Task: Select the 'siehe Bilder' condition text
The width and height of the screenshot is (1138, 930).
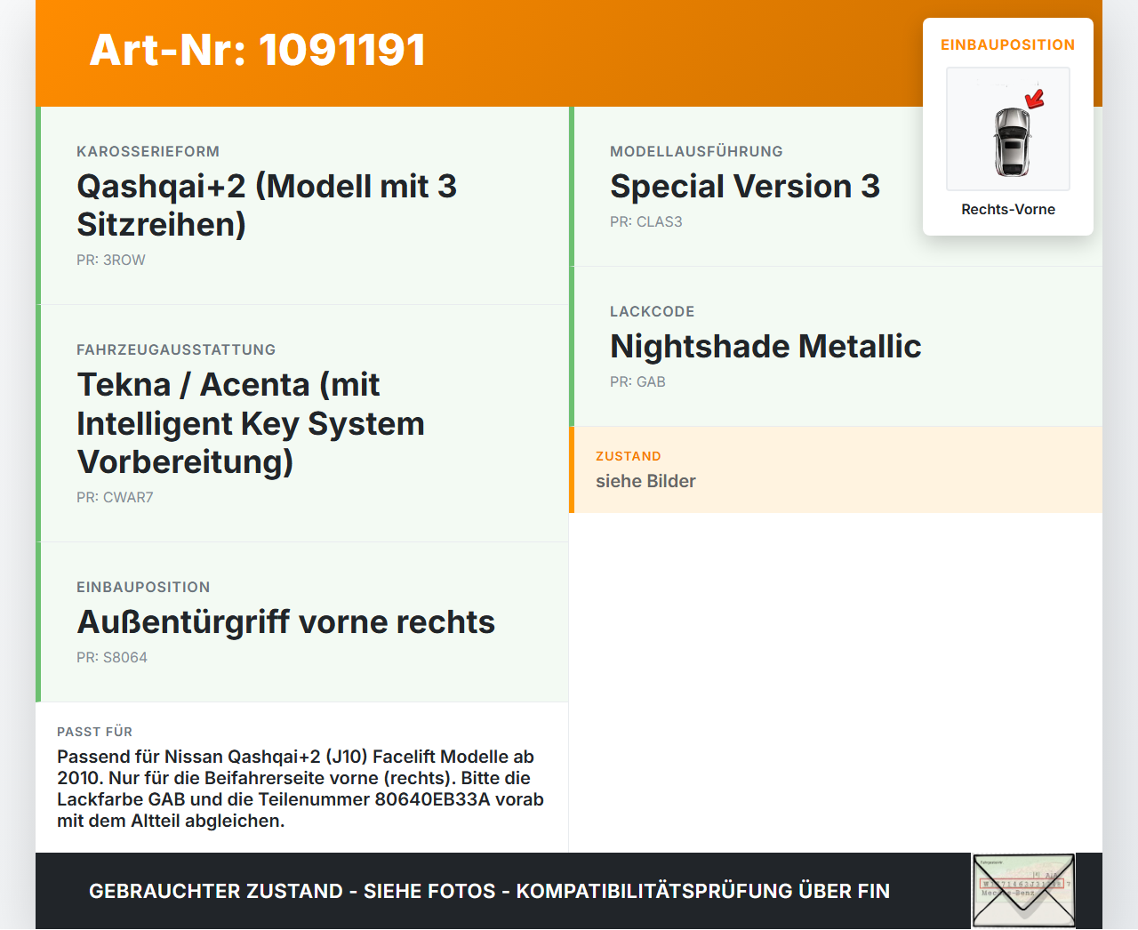Action: point(645,481)
